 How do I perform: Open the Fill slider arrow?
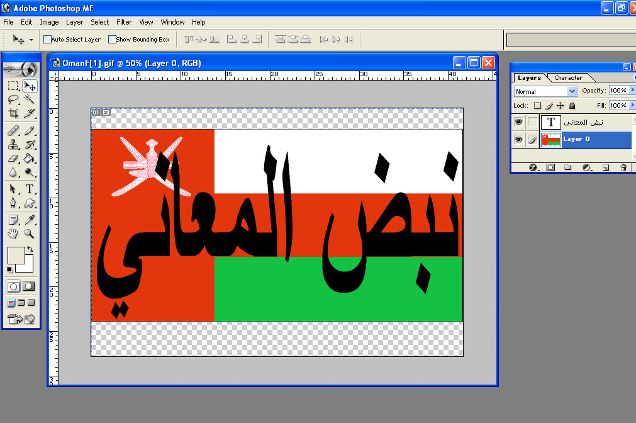pyautogui.click(x=632, y=105)
